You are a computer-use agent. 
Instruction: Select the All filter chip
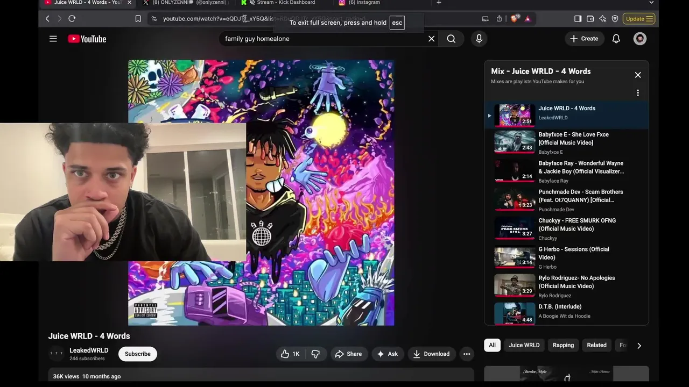[492, 345]
